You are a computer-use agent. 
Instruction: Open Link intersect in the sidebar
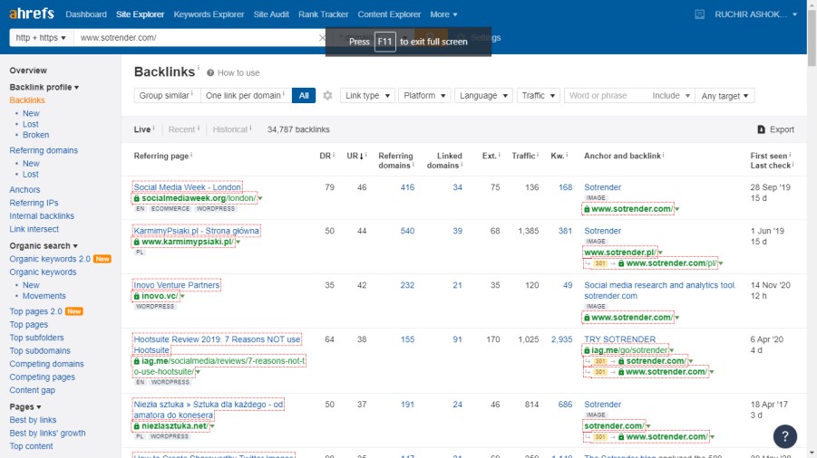tap(34, 229)
